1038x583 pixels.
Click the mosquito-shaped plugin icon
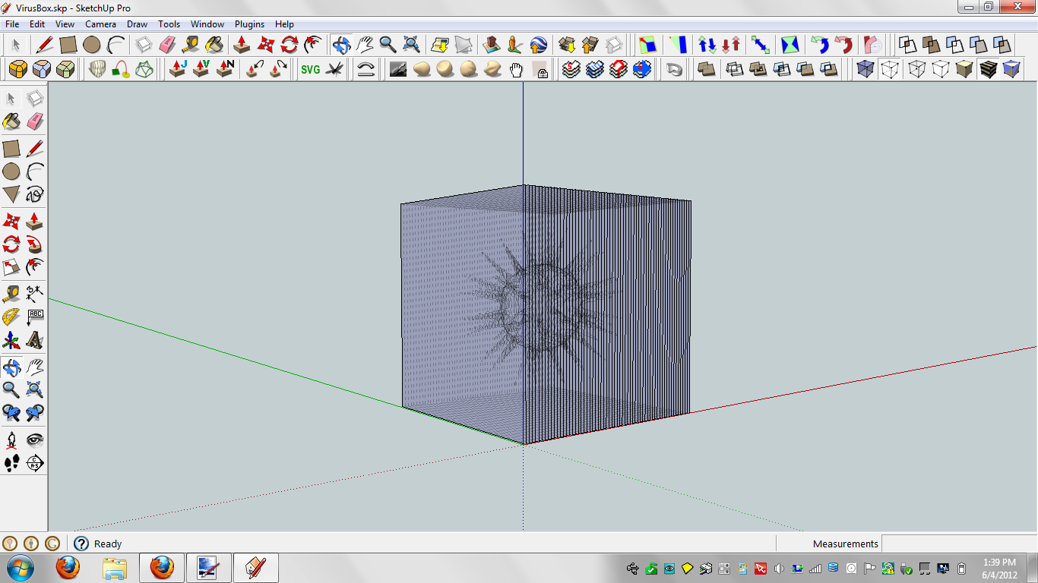coord(334,70)
